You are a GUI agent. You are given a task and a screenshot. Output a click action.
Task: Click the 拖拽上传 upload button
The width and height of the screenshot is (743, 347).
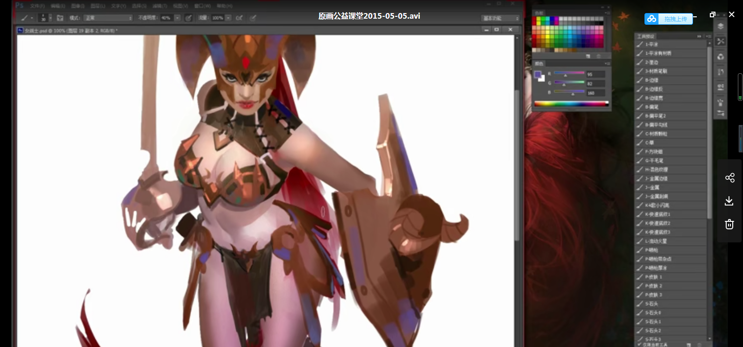675,19
